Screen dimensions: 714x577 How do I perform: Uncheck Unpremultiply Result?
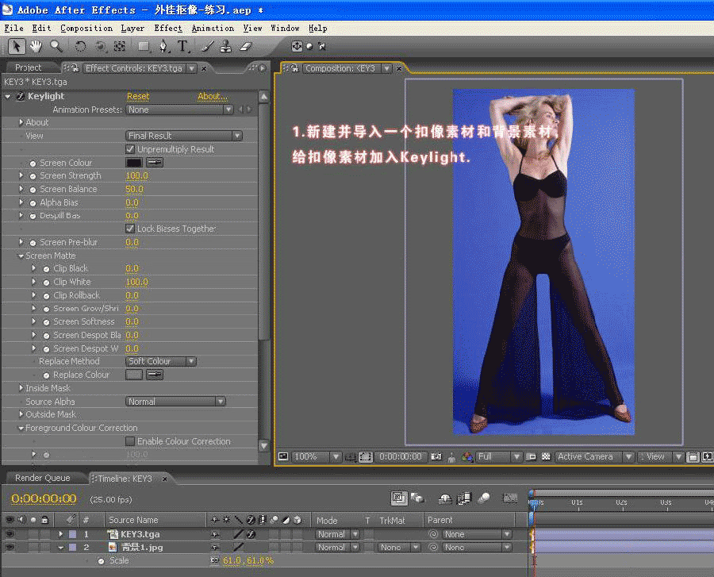pyautogui.click(x=130, y=149)
